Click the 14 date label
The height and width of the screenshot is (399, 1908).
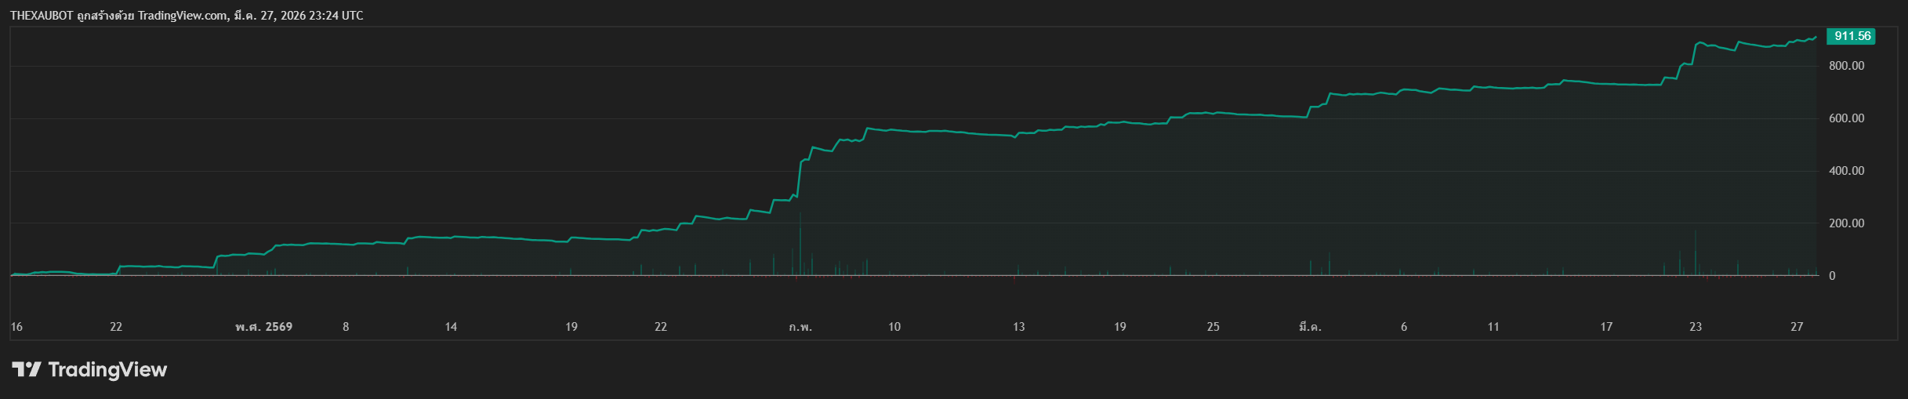(x=451, y=327)
